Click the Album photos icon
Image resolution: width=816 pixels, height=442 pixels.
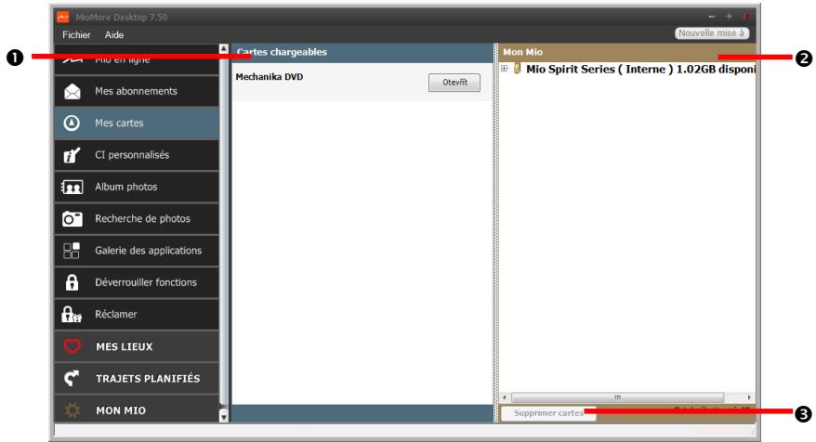point(72,187)
